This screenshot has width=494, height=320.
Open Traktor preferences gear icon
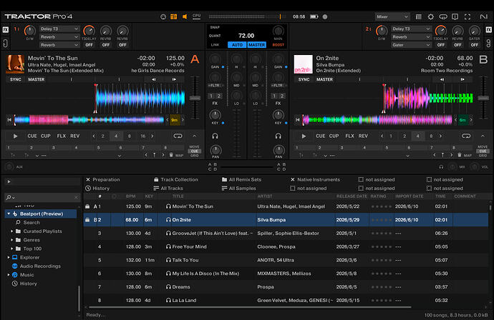(431, 16)
